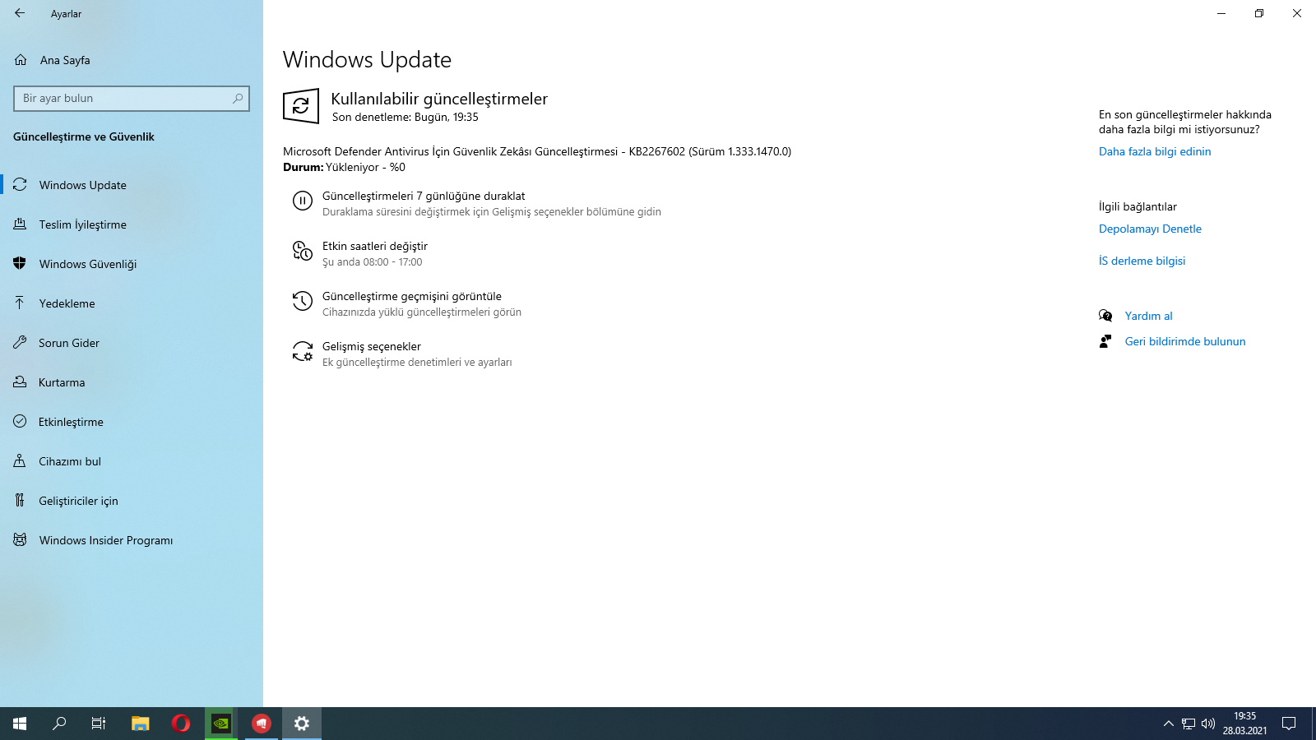
Task: Open Windows Insider Programı page
Action: pos(132,540)
